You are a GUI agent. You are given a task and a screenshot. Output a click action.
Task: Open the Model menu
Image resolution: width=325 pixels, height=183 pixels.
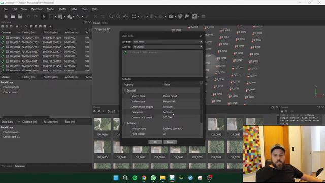tap(51, 9)
